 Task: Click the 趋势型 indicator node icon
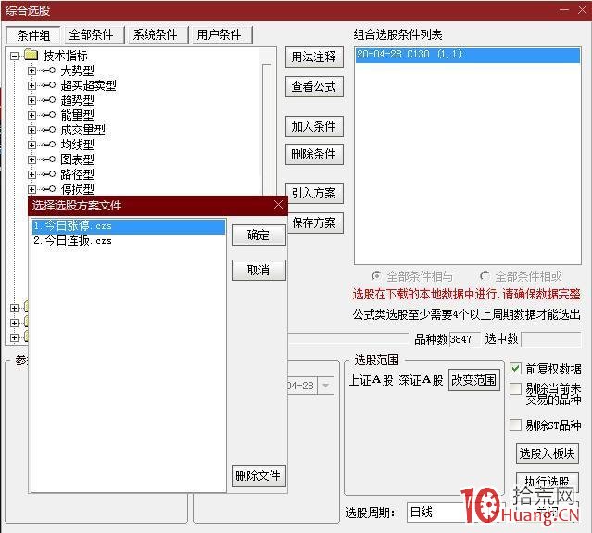point(49,100)
